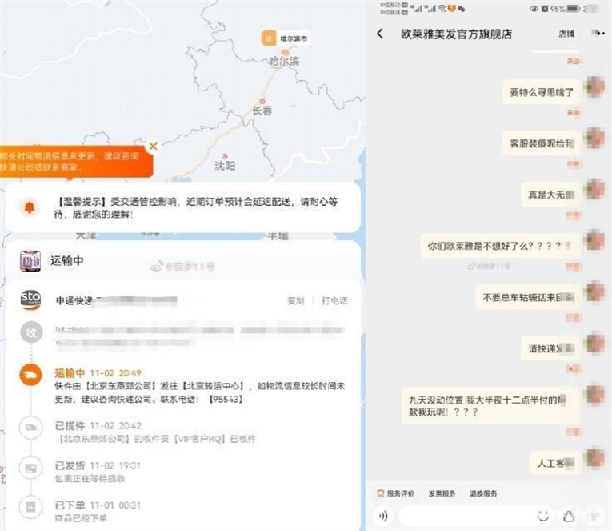612x531 pixels.
Task: Click the 复制 copy tracking number link
Action: pos(296,300)
